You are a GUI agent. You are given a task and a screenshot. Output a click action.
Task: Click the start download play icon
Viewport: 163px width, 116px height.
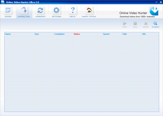coord(124,23)
